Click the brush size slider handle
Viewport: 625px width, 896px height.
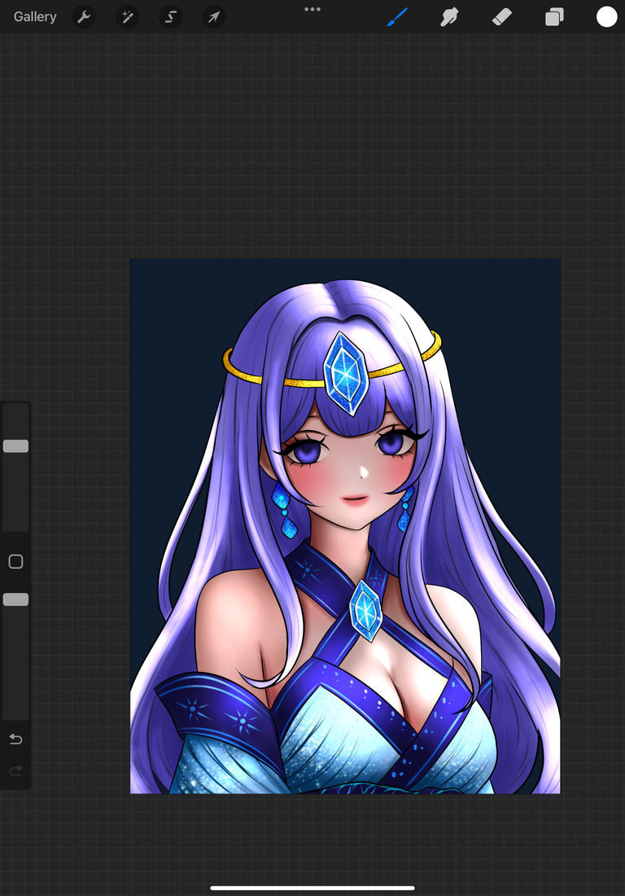(x=16, y=446)
